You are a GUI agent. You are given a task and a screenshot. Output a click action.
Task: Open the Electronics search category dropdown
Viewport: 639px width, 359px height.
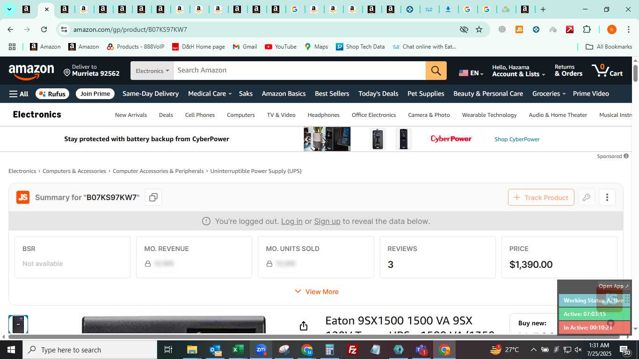coord(152,71)
